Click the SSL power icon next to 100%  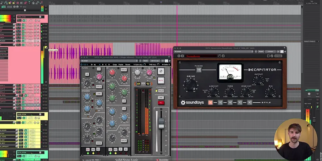click(x=82, y=64)
